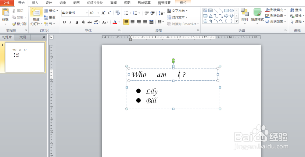This screenshot has width=305, height=157.
Task: Click the Find (查找) binoculars button
Action: pos(296,10)
